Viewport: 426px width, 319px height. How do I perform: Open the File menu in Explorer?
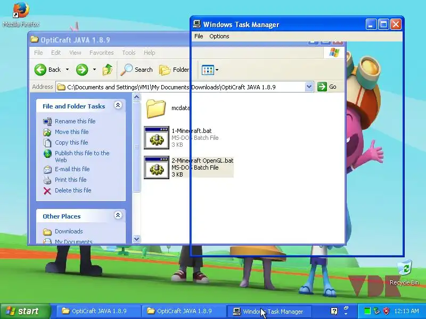38,53
